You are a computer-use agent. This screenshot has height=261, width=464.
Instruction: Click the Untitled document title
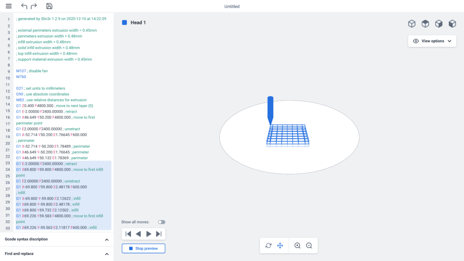coord(232,6)
